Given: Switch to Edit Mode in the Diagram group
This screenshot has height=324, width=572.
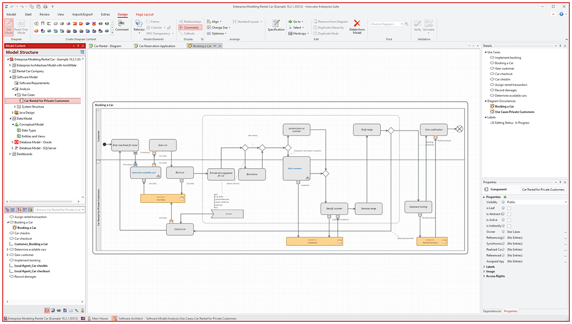Looking at the screenshot, I should click(x=10, y=28).
